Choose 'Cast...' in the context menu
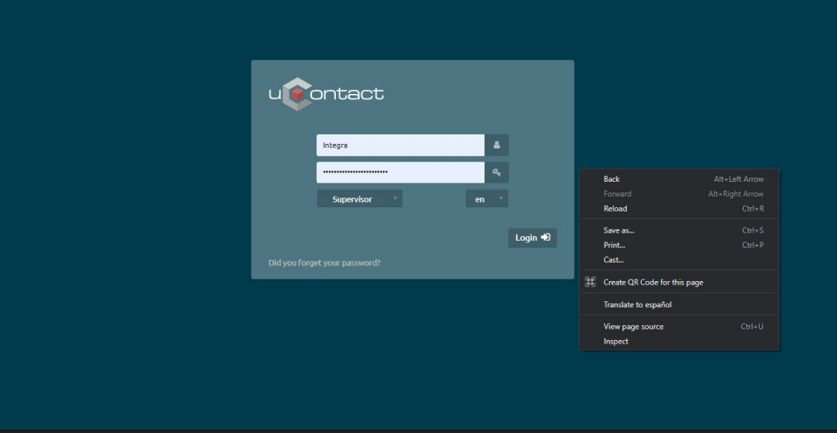Screen dimensions: 837x433 pyautogui.click(x=679, y=260)
